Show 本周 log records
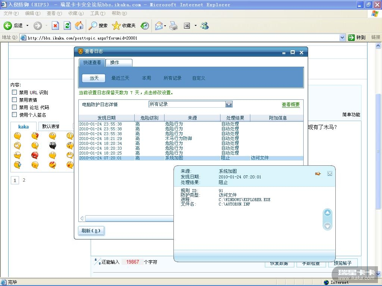The width and height of the screenshot is (382, 286). 146,78
